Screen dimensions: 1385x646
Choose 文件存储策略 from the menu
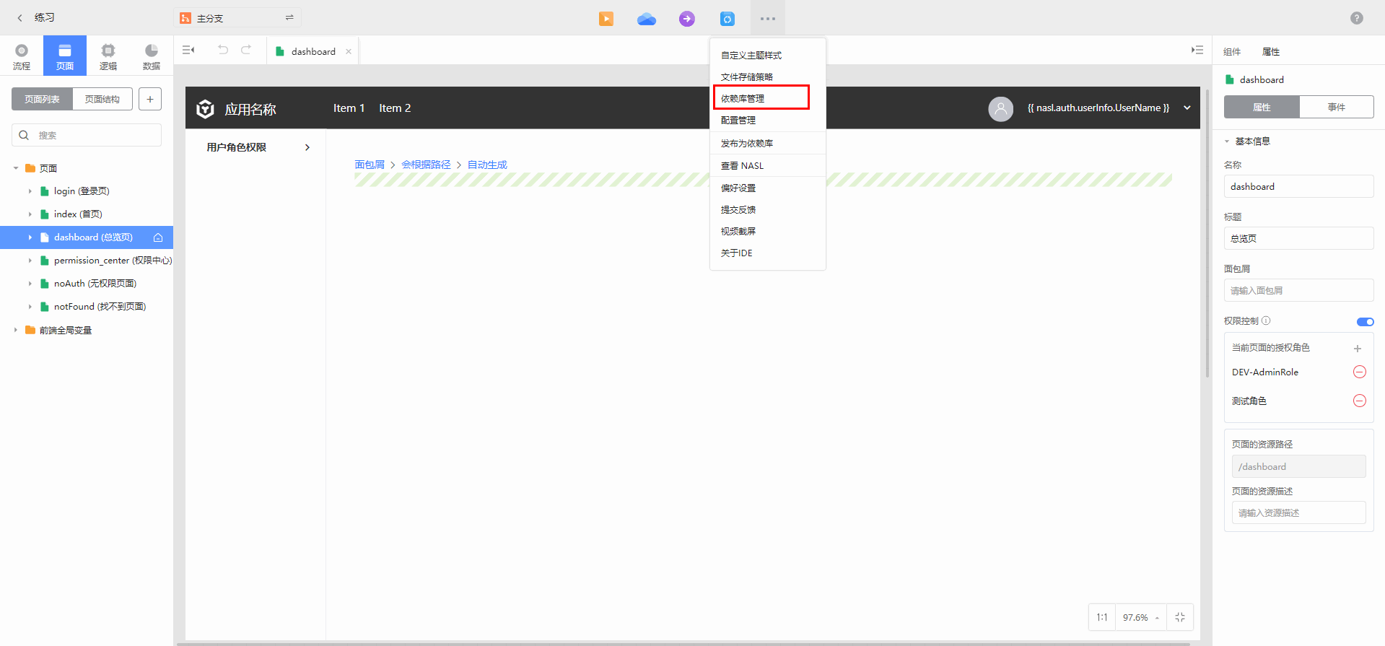tap(768, 77)
